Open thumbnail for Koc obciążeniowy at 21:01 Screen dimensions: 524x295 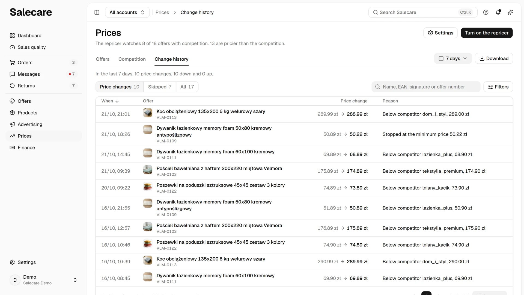148,113
